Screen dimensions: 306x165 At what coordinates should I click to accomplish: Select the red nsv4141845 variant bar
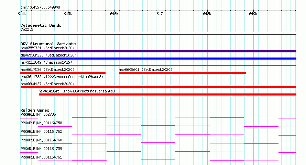168,94
